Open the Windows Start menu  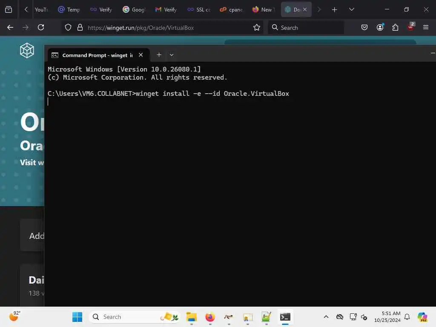(77, 317)
